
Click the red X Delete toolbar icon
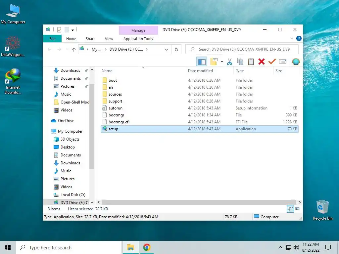coord(262,62)
